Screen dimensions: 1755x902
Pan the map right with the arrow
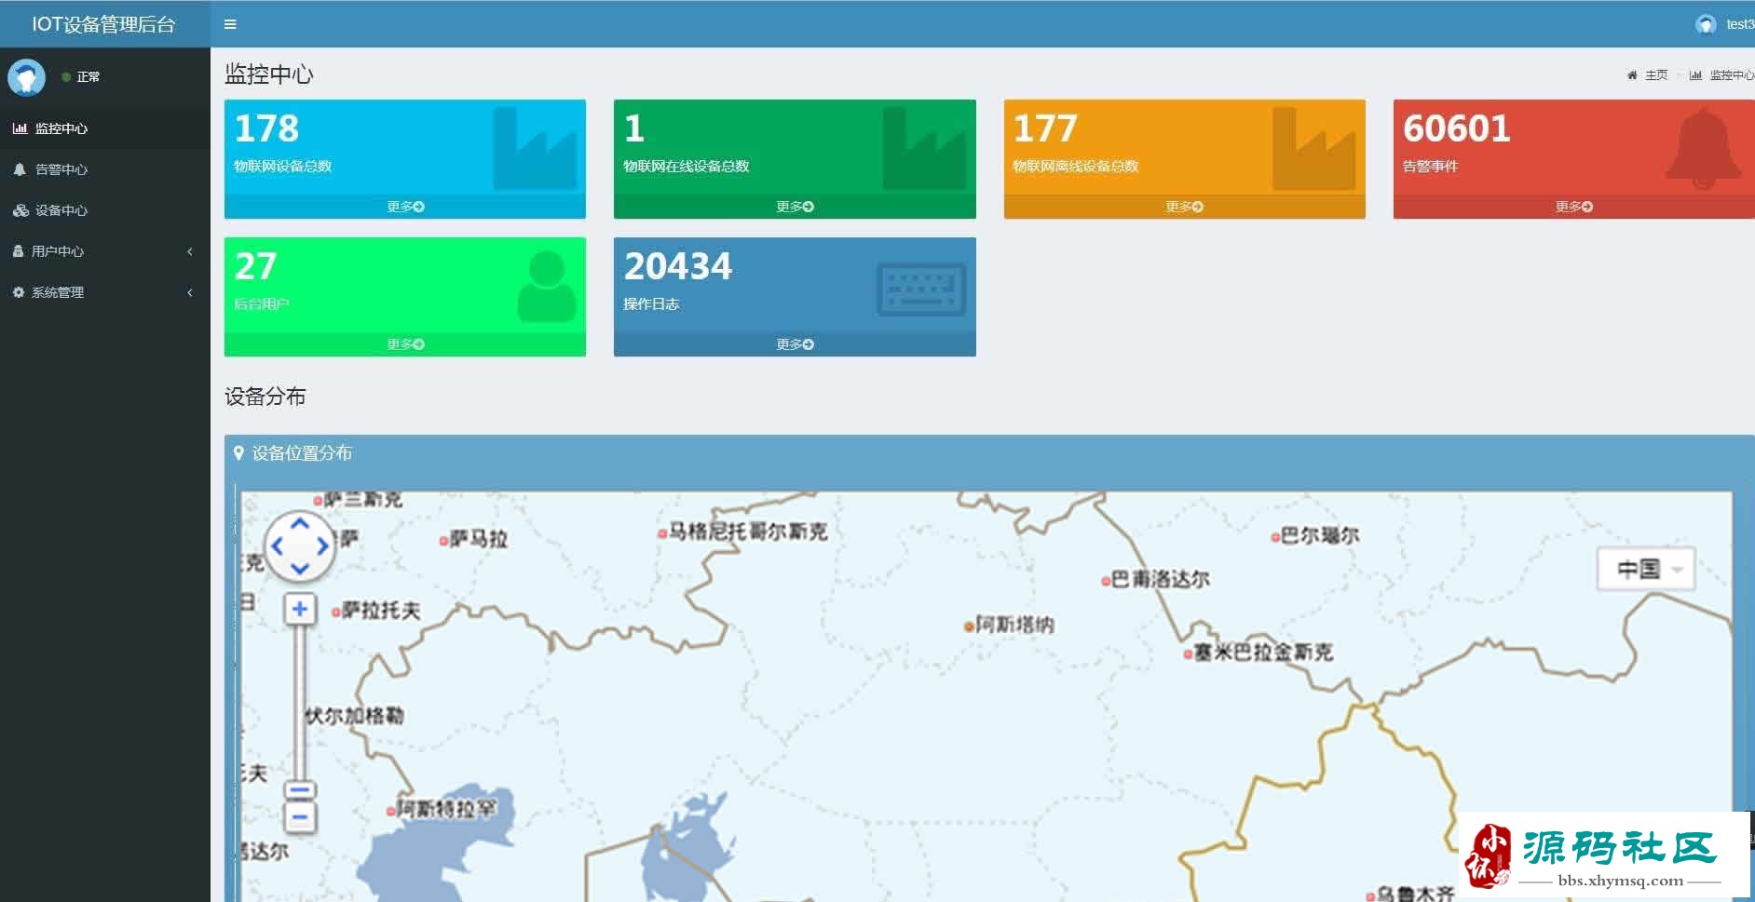coord(322,546)
